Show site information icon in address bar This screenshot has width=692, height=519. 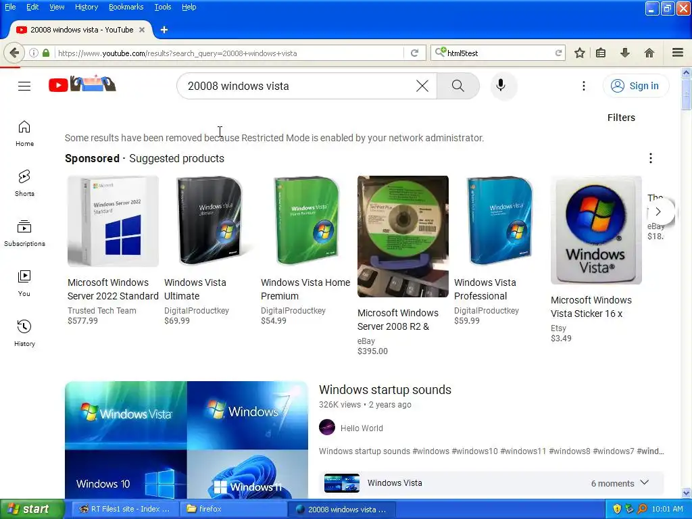(x=34, y=53)
